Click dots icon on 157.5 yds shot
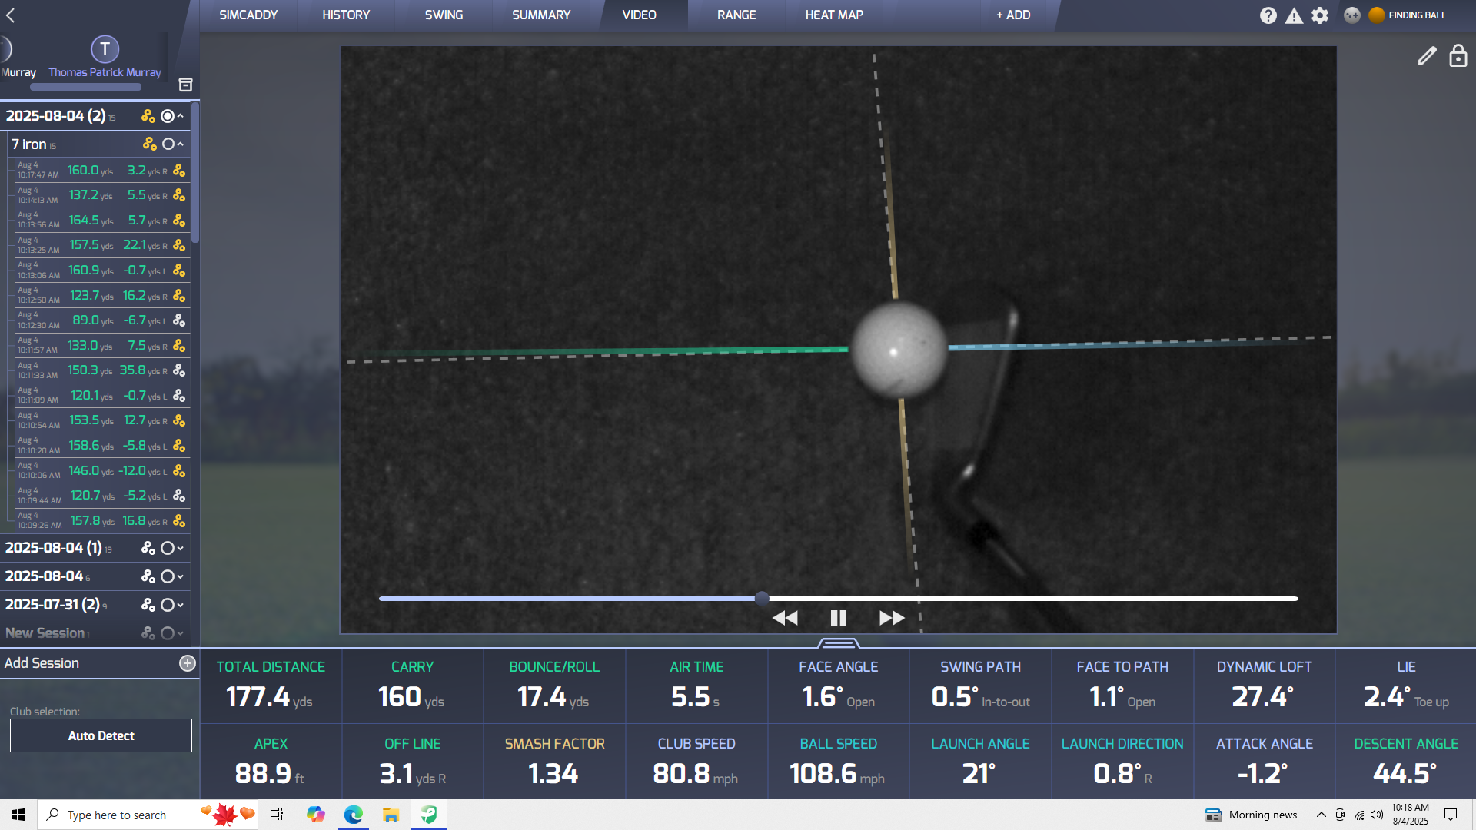Screen dimensions: 1476x830 (x=179, y=245)
